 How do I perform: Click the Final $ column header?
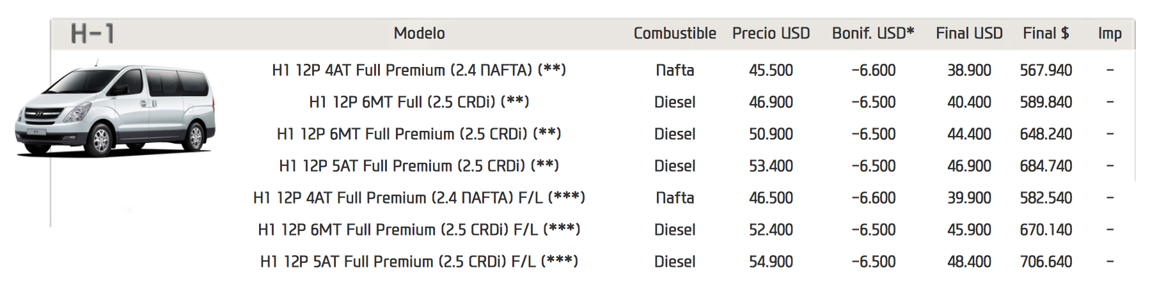(1046, 34)
